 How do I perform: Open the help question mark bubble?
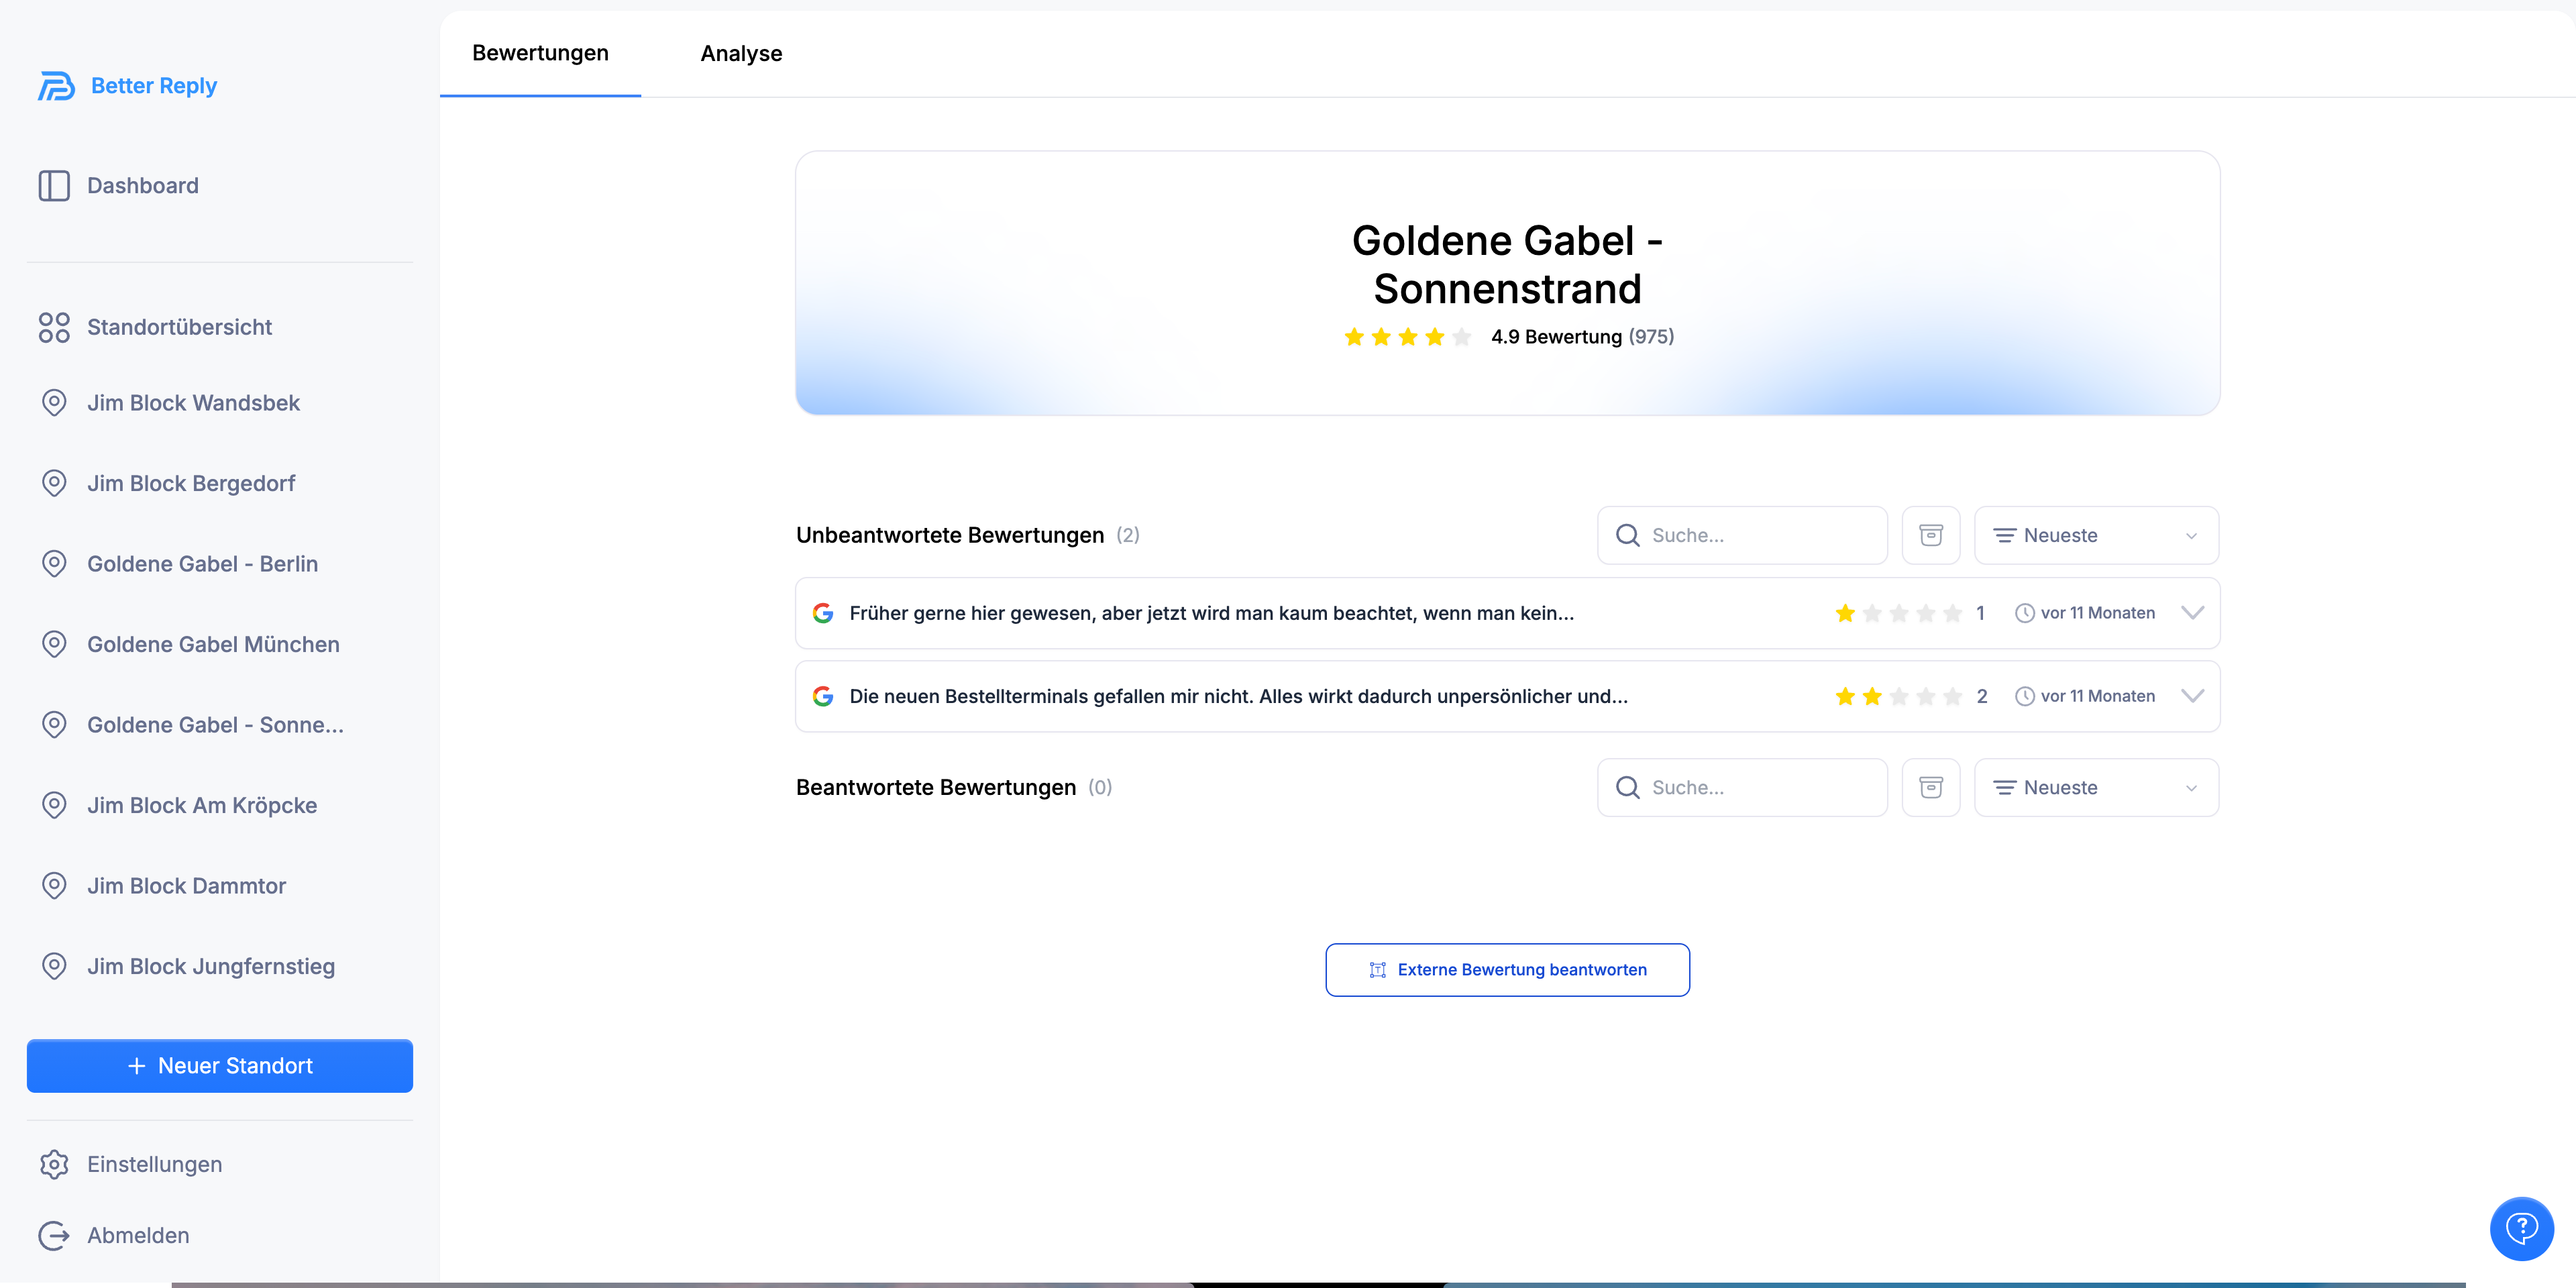tap(2521, 1228)
